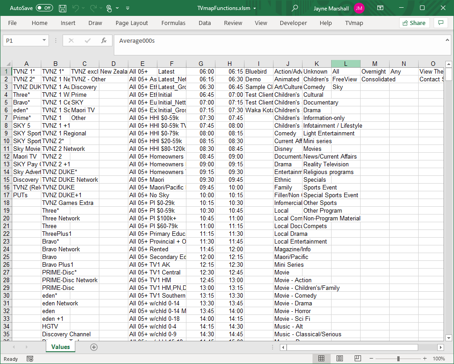Click cell containing FreeView
Image resolution: width=454 pixels, height=364 pixels.
(346, 79)
